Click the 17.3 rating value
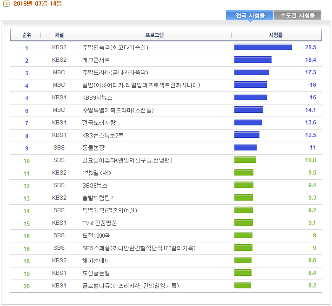 (311, 72)
